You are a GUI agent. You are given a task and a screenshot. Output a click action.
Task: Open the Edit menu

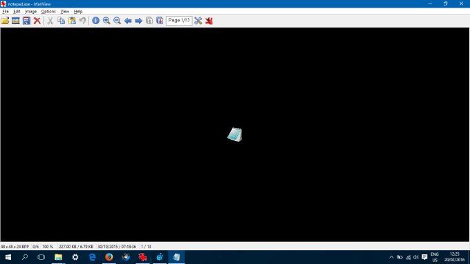tap(17, 11)
